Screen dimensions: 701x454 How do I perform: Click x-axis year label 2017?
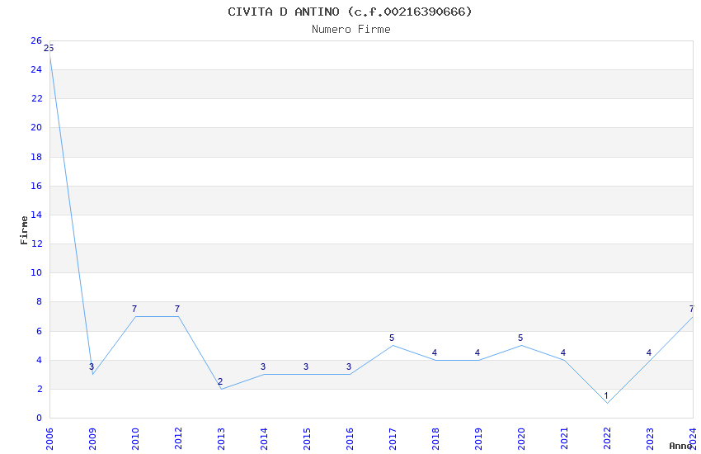tap(393, 438)
